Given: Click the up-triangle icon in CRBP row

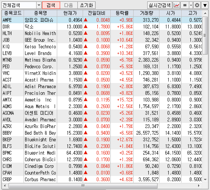Looking at the screenshot, I should point(86,179).
